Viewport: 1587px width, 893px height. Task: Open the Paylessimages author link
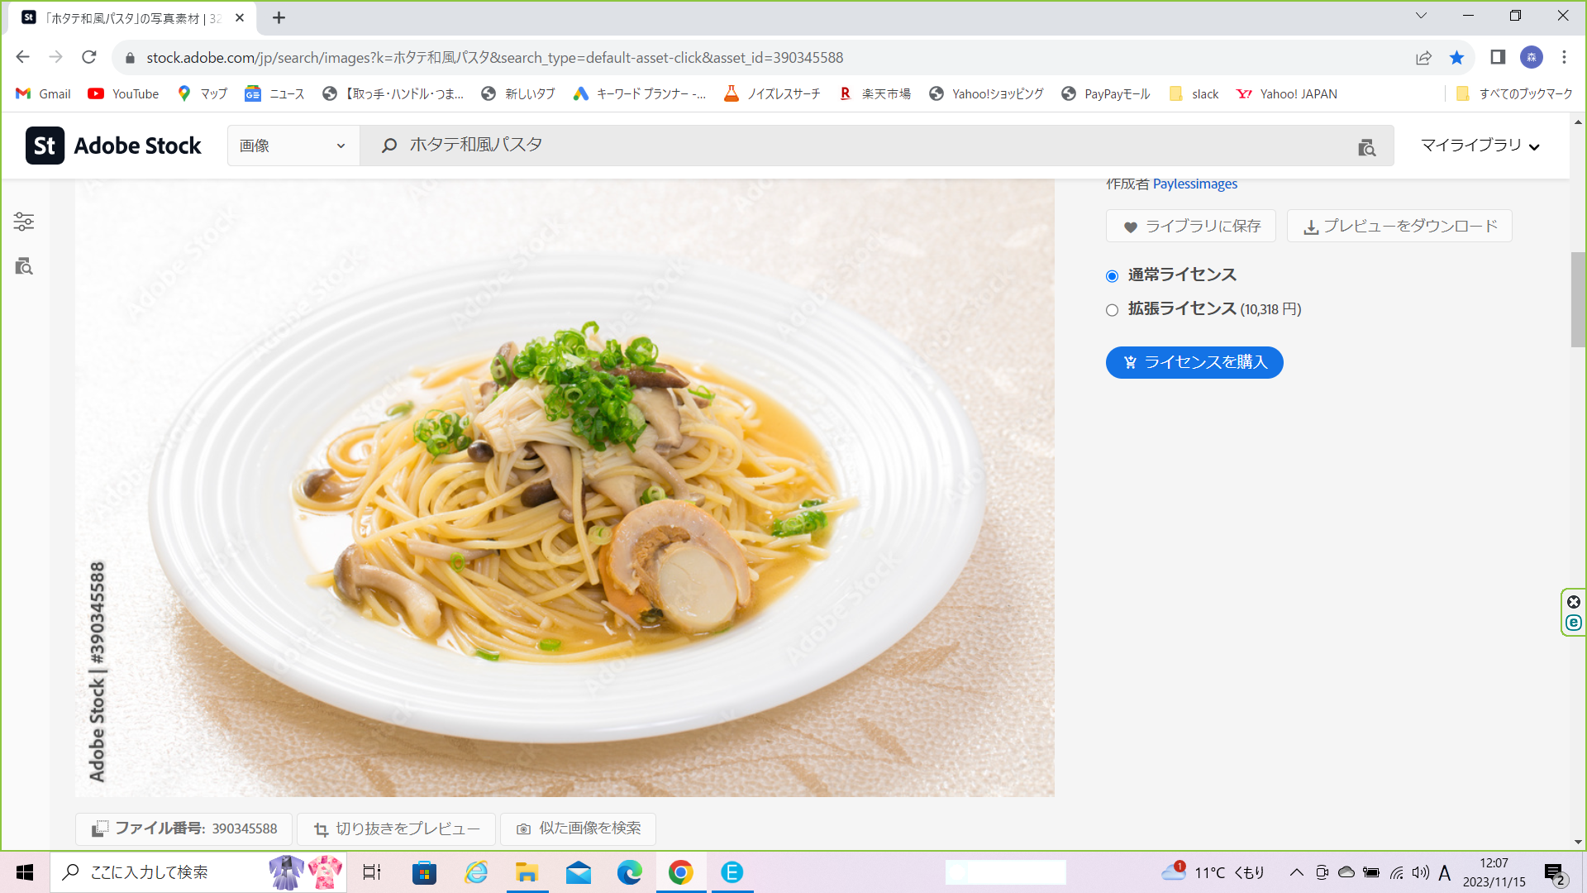(x=1195, y=184)
